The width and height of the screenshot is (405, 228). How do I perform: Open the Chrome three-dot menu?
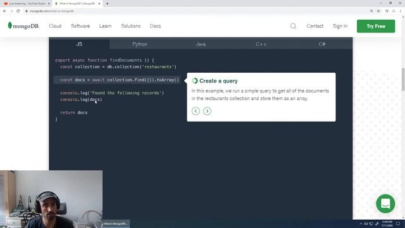401,11
